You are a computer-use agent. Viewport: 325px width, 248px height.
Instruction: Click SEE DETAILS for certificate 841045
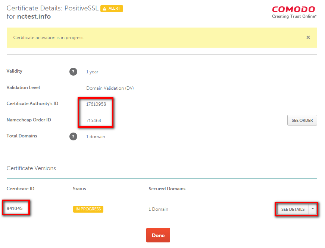(x=293, y=209)
